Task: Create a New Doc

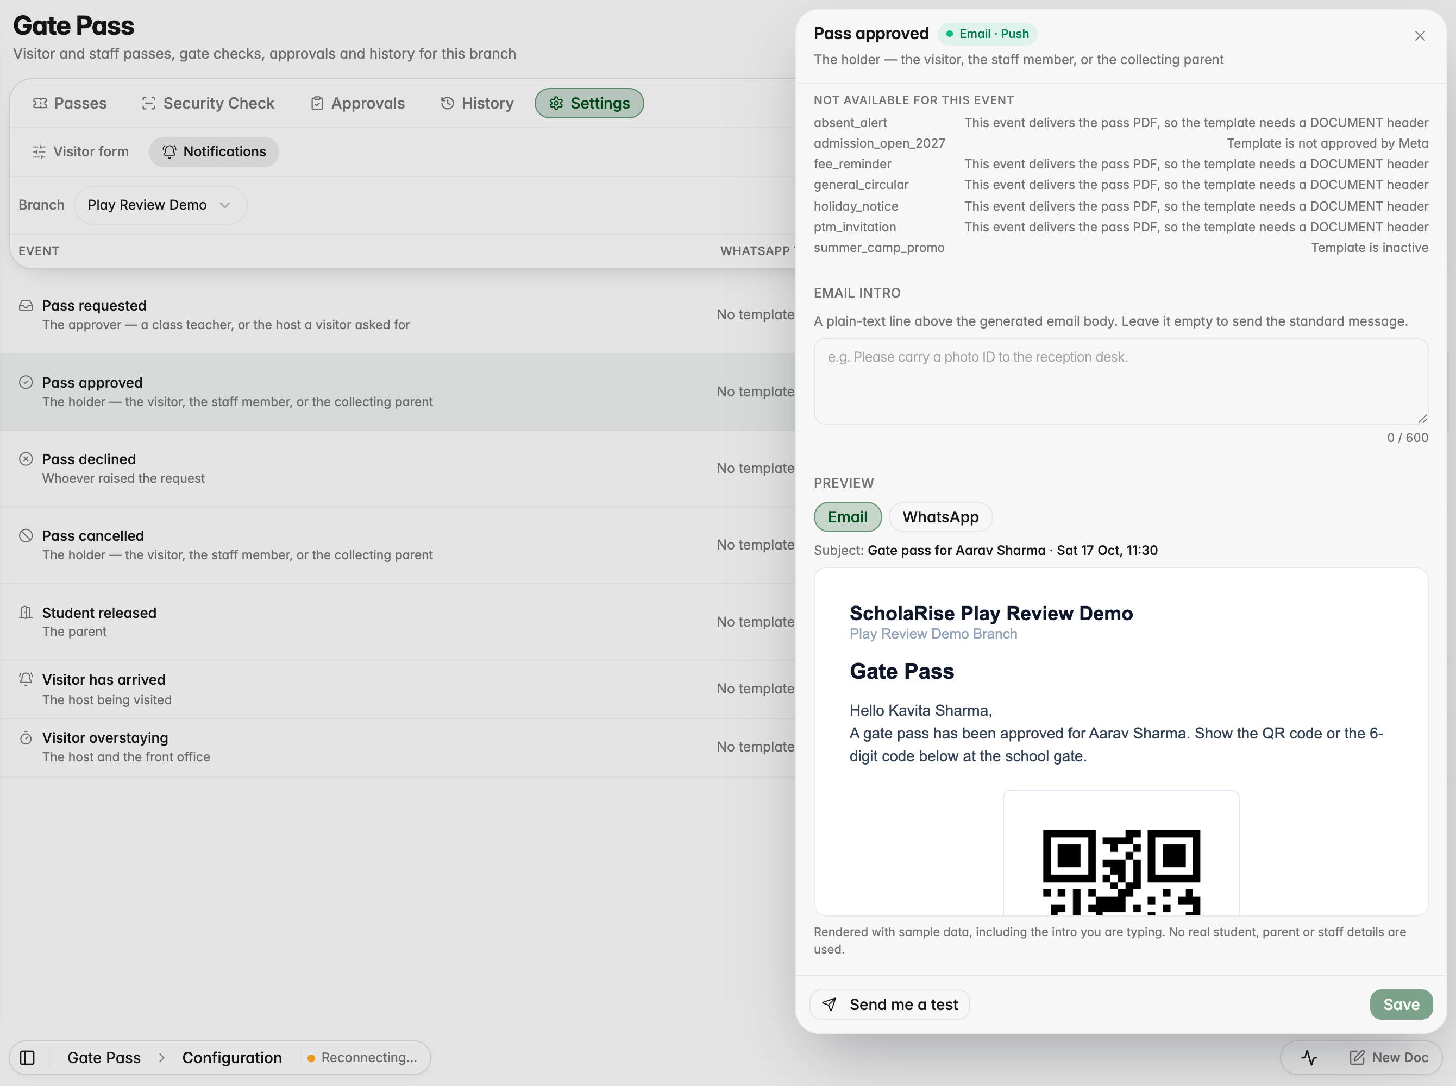Action: pos(1389,1057)
